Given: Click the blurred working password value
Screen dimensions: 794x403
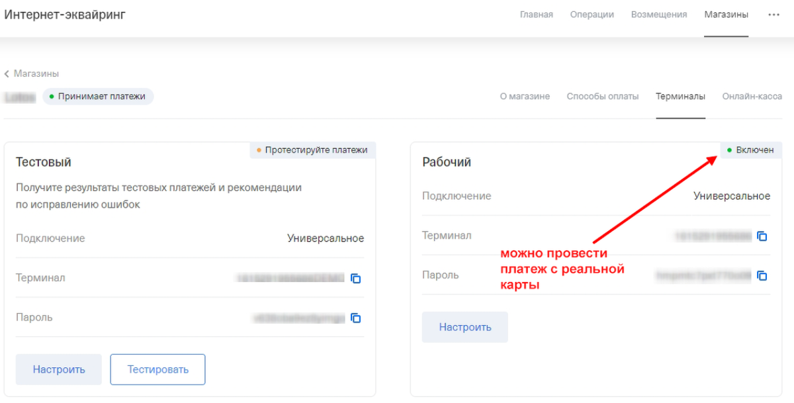Looking at the screenshot, I should click(x=704, y=275).
